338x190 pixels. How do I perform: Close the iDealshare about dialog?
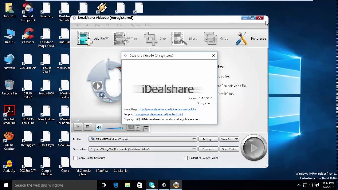pyautogui.click(x=213, y=55)
